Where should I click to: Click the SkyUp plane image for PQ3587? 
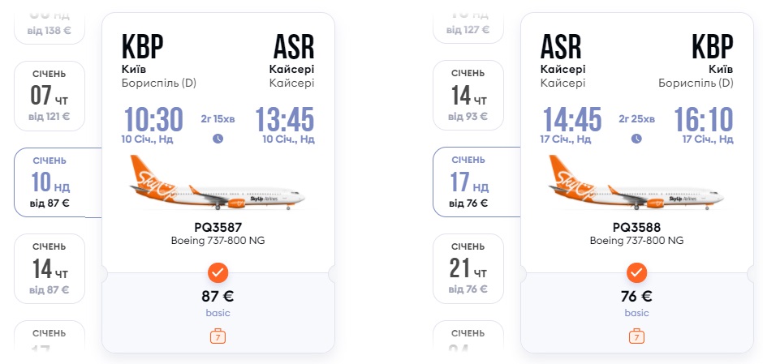click(x=218, y=185)
